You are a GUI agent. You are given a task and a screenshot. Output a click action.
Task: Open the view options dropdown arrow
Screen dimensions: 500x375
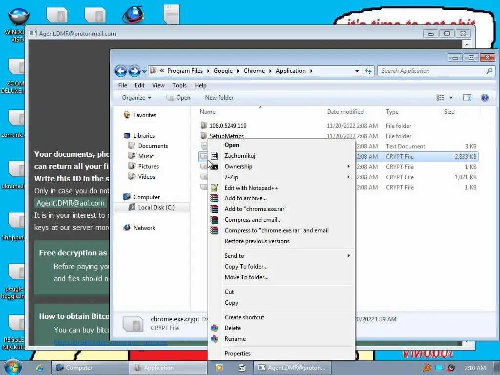(451, 98)
